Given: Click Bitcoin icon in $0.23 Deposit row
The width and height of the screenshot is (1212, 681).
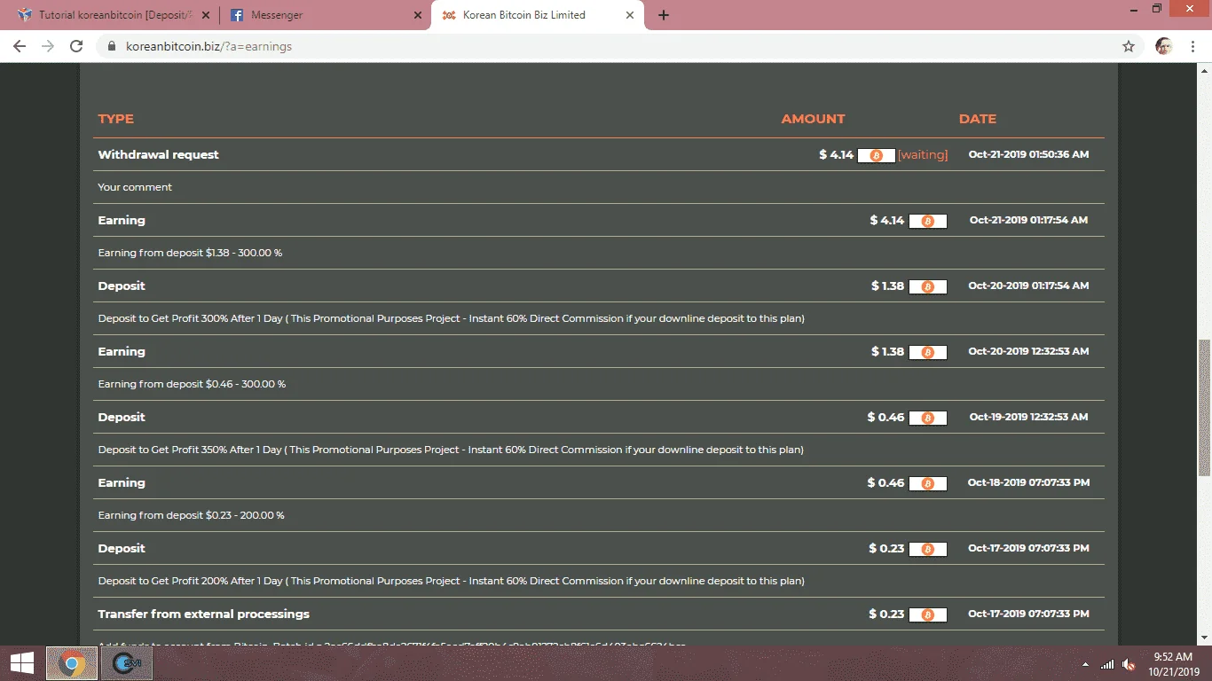Looking at the screenshot, I should point(928,549).
